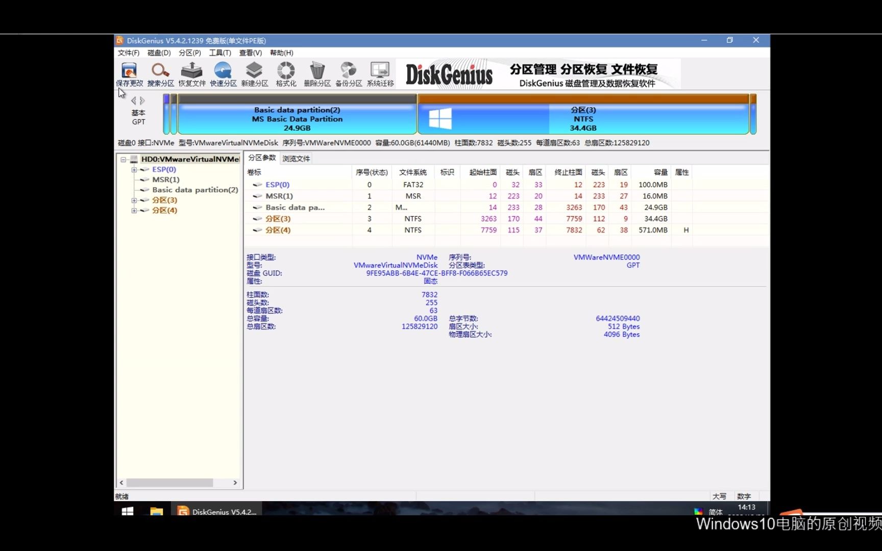This screenshot has height=551, width=882.
Task: Start Quick Partition (快速分区) tool
Action: 223,74
